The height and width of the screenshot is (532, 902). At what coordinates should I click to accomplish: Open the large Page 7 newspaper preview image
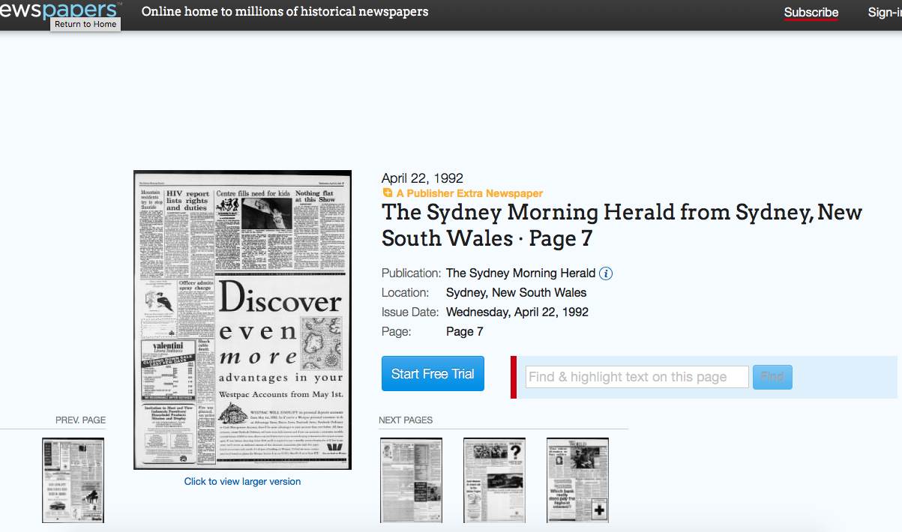tap(242, 320)
